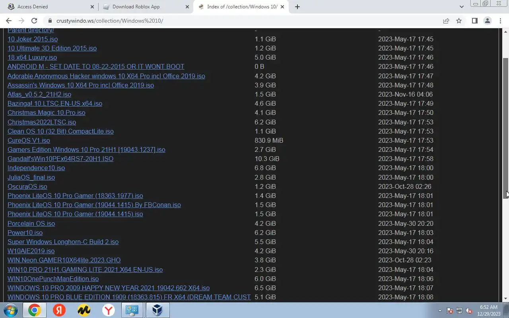Image resolution: width=509 pixels, height=318 pixels.
Task: Download 10 Joker 2015.iso
Action: coord(33,39)
